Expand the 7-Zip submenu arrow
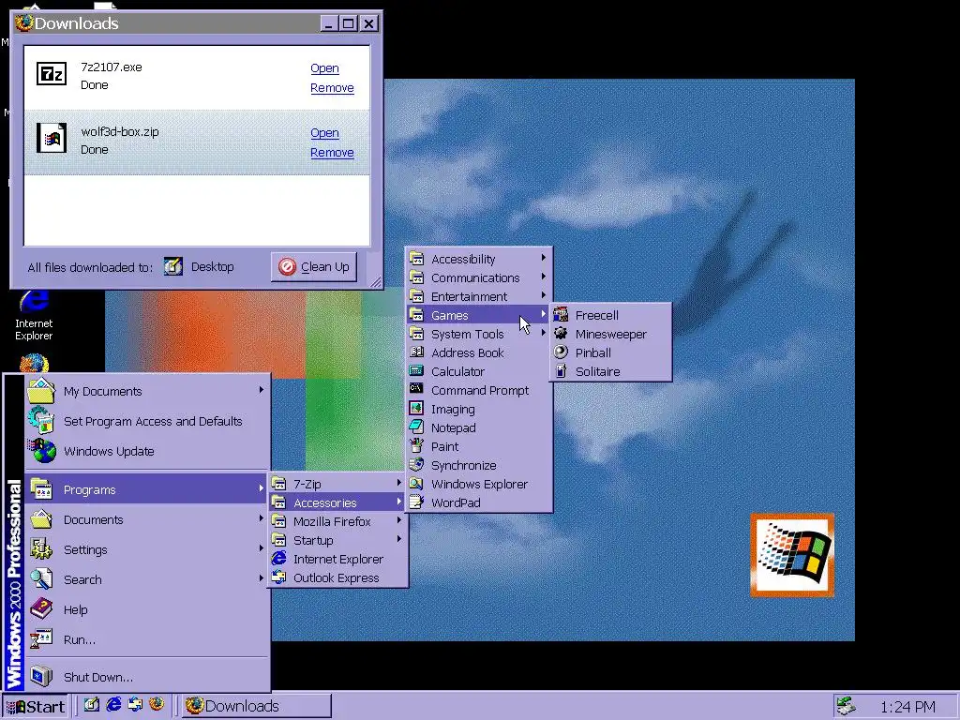Viewport: 960px width, 720px height. click(x=399, y=483)
